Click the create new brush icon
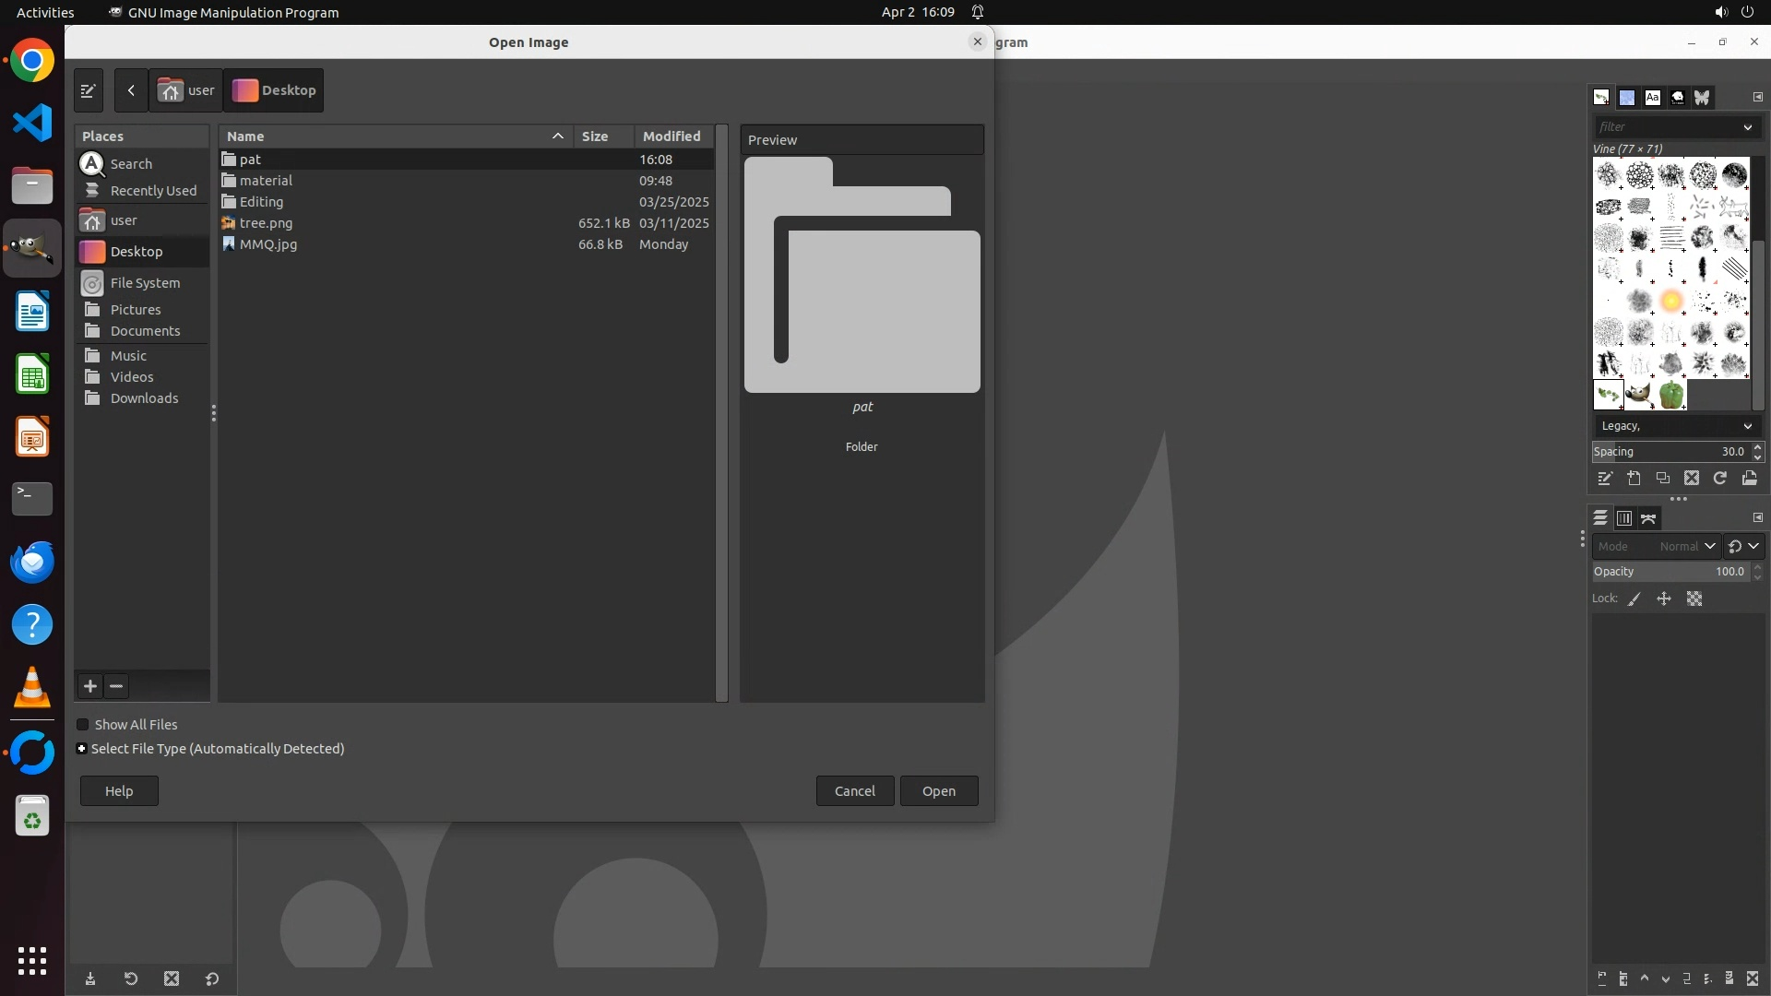This screenshot has height=996, width=1771. (1634, 478)
